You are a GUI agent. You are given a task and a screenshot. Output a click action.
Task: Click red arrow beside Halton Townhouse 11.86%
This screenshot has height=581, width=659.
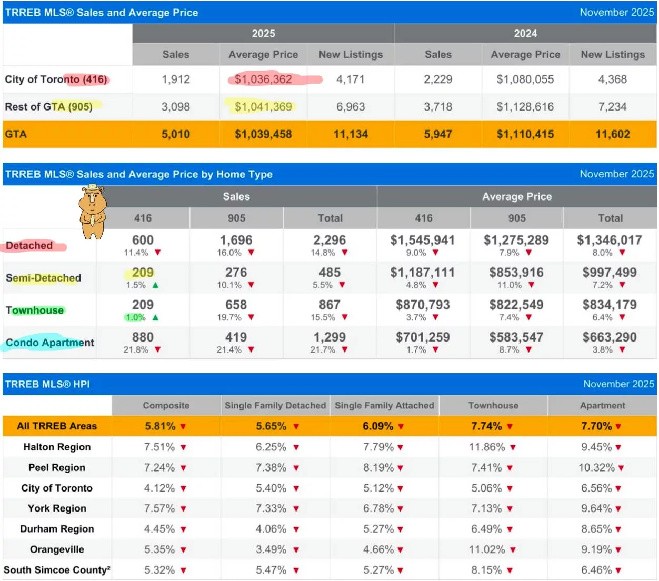[x=513, y=447]
